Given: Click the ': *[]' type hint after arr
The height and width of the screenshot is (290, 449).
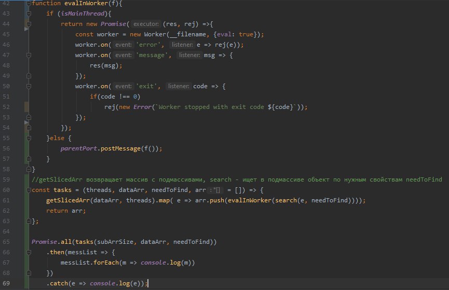Looking at the screenshot, I should (x=215, y=190).
